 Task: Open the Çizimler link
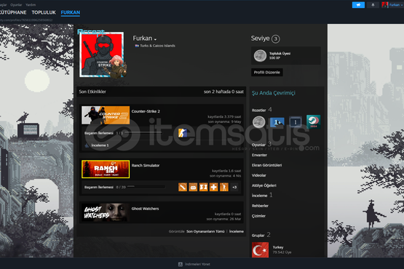pyautogui.click(x=258, y=216)
